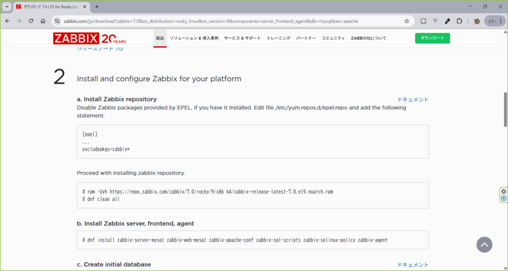The width and height of the screenshot is (508, 271).
Task: Click 'Install and configure Zabbix for your platform' heading
Action: pyautogui.click(x=159, y=79)
